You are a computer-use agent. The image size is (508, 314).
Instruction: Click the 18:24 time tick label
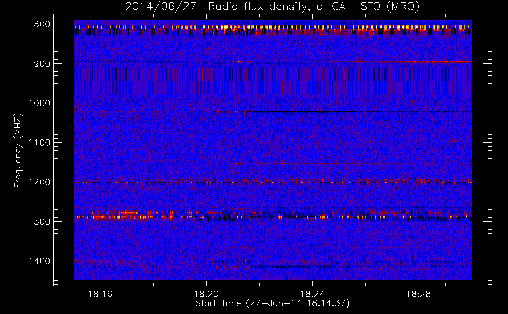(313, 294)
